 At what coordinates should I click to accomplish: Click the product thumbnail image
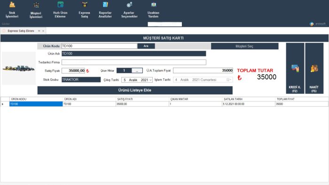click(x=19, y=68)
